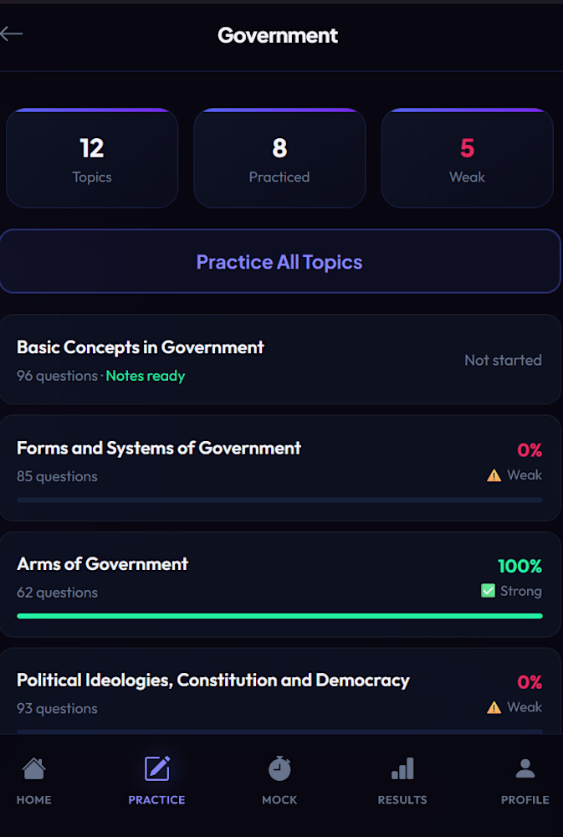Image resolution: width=563 pixels, height=837 pixels.
Task: Select the Practice pencil icon
Action: click(x=157, y=768)
